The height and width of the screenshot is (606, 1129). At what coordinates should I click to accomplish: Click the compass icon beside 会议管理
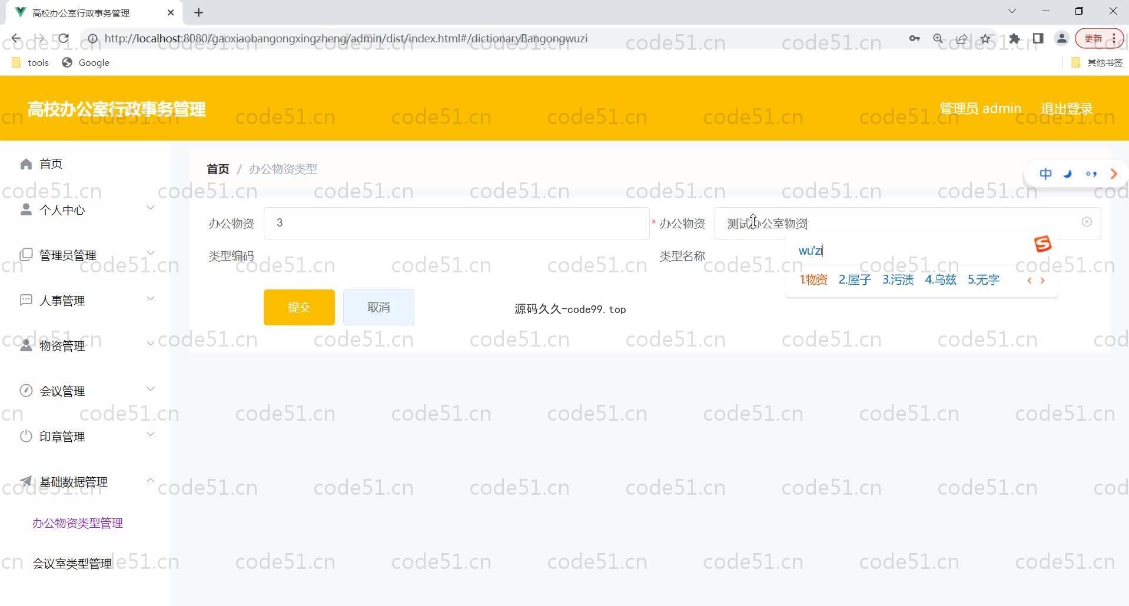(x=26, y=391)
